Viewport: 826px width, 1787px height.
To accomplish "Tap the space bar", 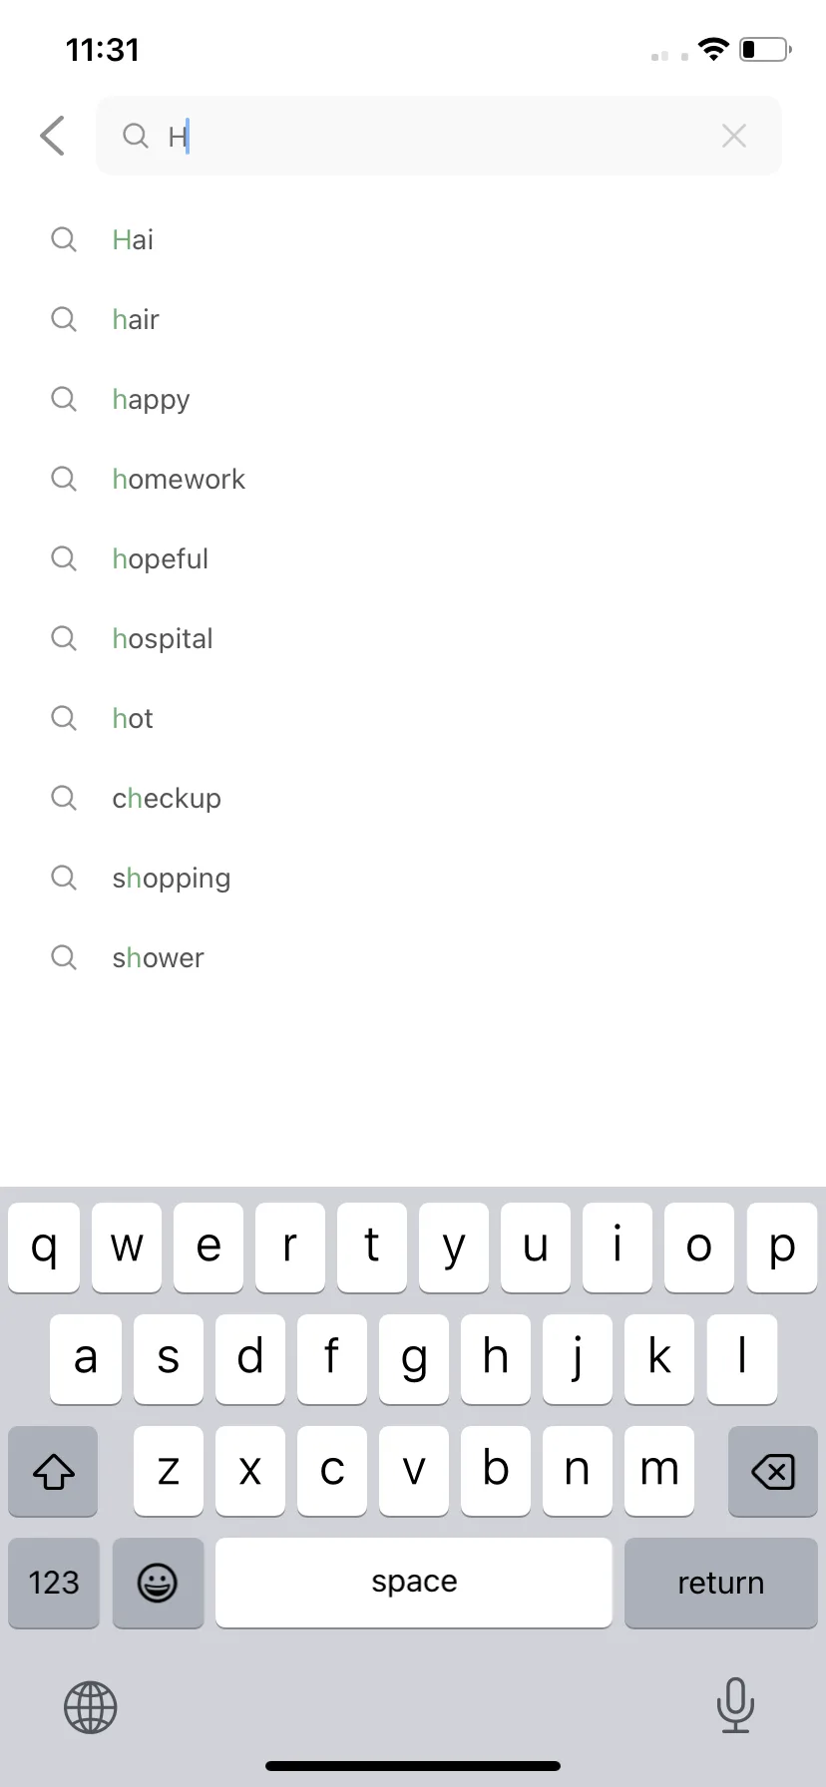I will (414, 1583).
